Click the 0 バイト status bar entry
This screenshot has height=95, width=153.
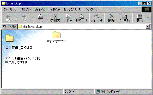pos(79,92)
